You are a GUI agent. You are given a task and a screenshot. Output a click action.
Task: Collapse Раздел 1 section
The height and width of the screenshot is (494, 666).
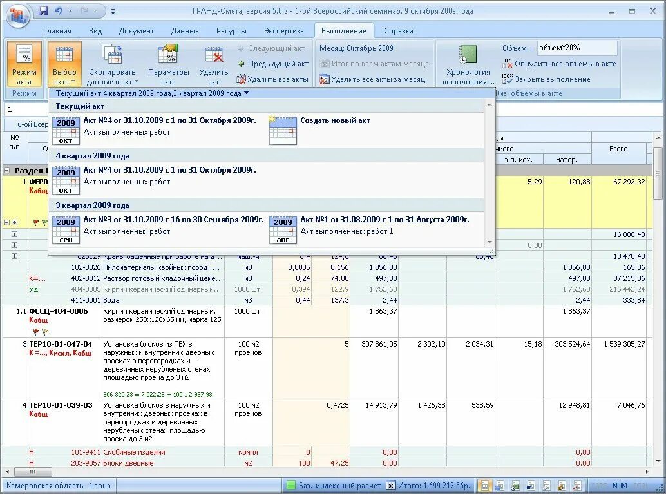(x=7, y=170)
